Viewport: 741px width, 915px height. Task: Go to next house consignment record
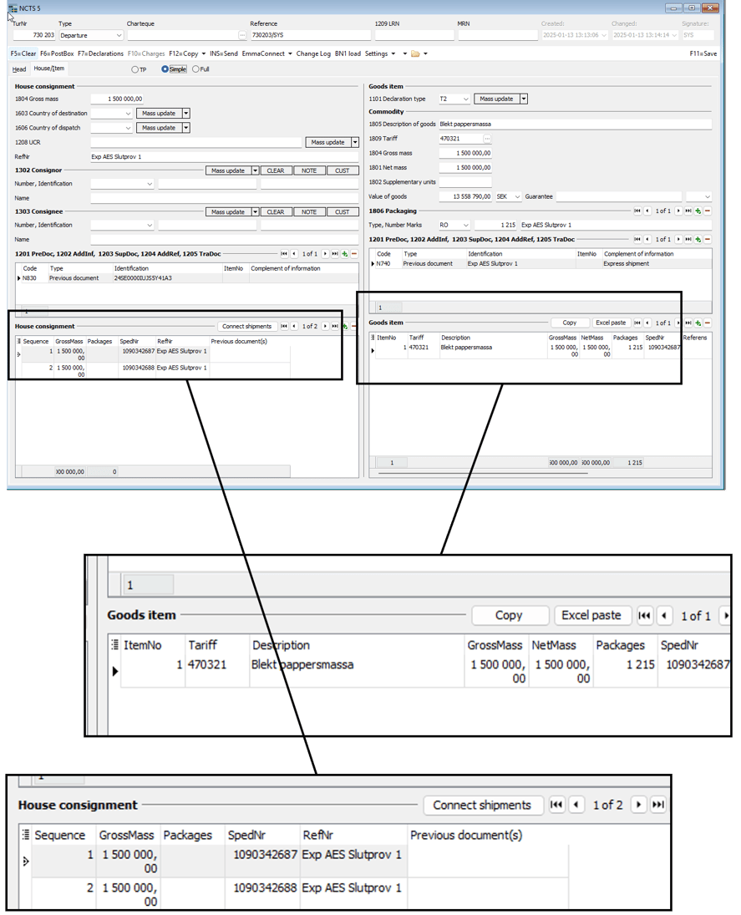click(x=326, y=327)
